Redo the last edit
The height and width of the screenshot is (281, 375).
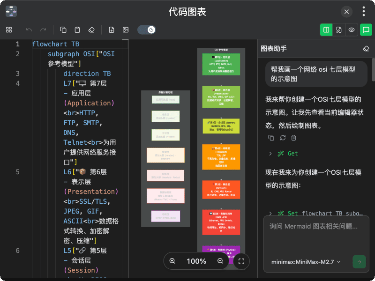pos(43,30)
